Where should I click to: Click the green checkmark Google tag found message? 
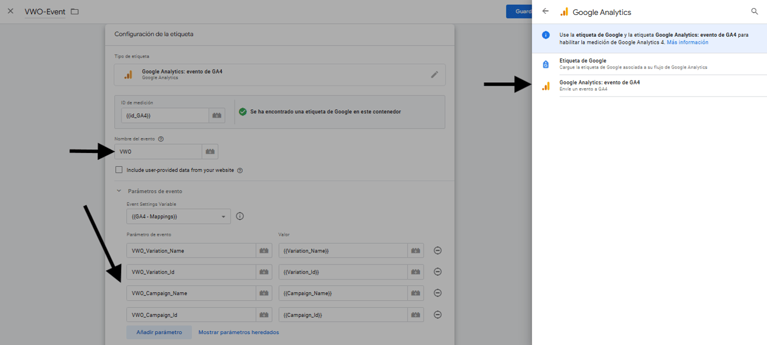pyautogui.click(x=320, y=112)
